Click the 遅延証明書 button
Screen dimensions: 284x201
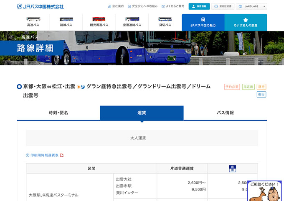[223, 6]
